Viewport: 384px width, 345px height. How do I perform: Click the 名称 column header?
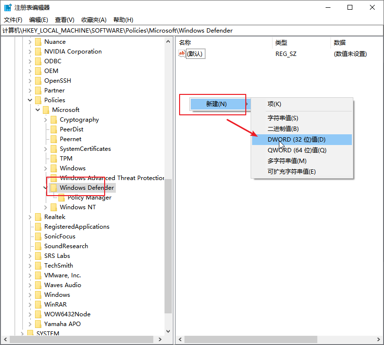click(x=185, y=43)
